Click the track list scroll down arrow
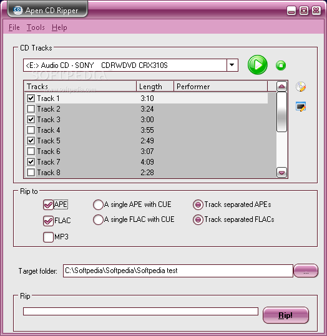 pos(281,173)
